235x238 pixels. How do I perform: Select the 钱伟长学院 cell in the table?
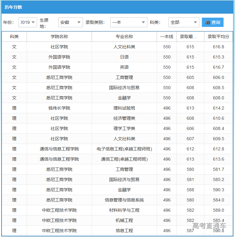59,108
